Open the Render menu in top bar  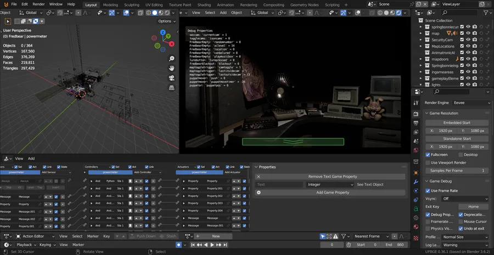pos(38,4)
